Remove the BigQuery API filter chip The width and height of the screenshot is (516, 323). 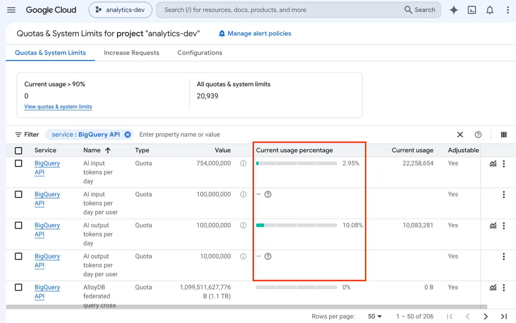pos(128,134)
